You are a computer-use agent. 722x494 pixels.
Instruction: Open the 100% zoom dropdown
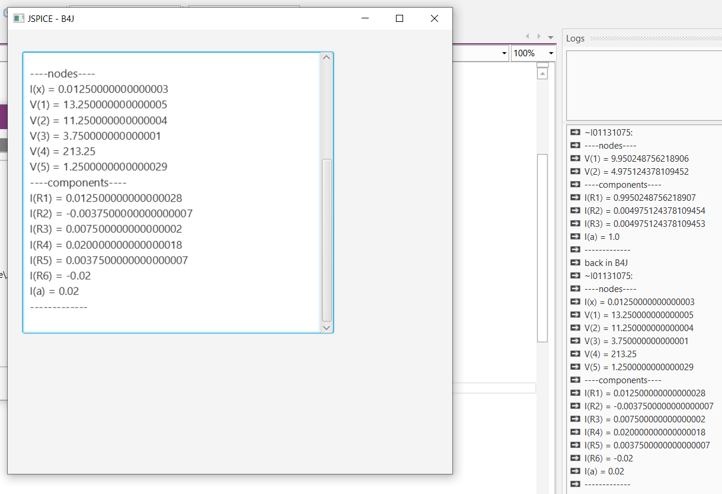[x=551, y=53]
